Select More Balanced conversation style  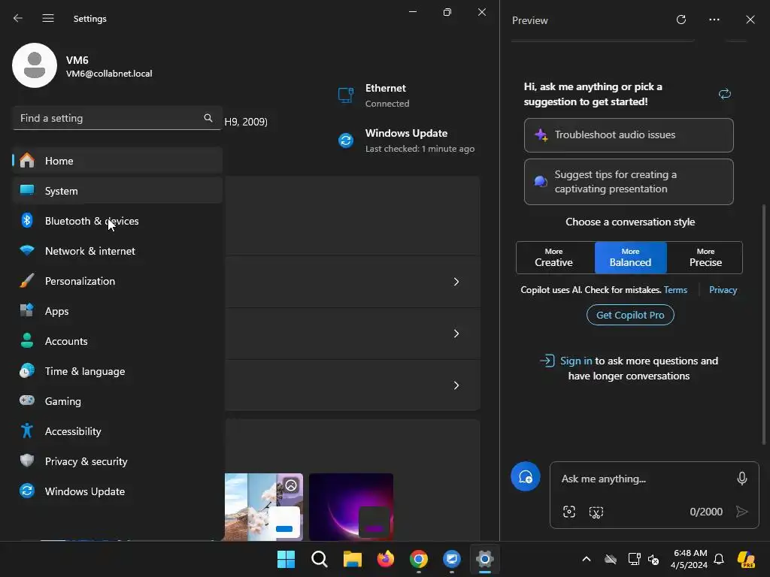point(631,258)
